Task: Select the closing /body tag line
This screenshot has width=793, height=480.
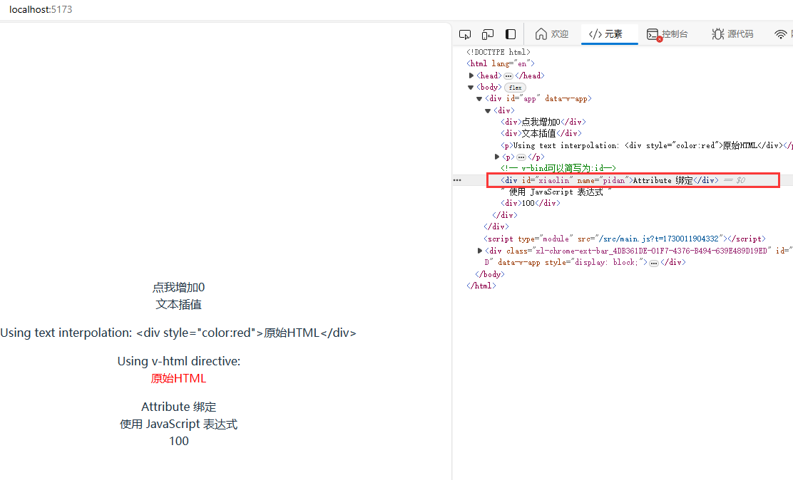Action: (489, 274)
